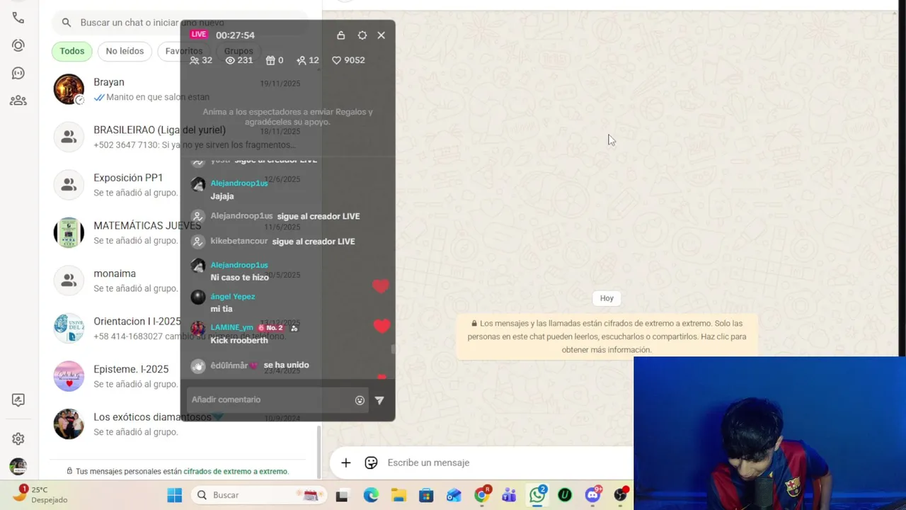
Task: Click the gifts count icon showing 0
Action: 270,60
